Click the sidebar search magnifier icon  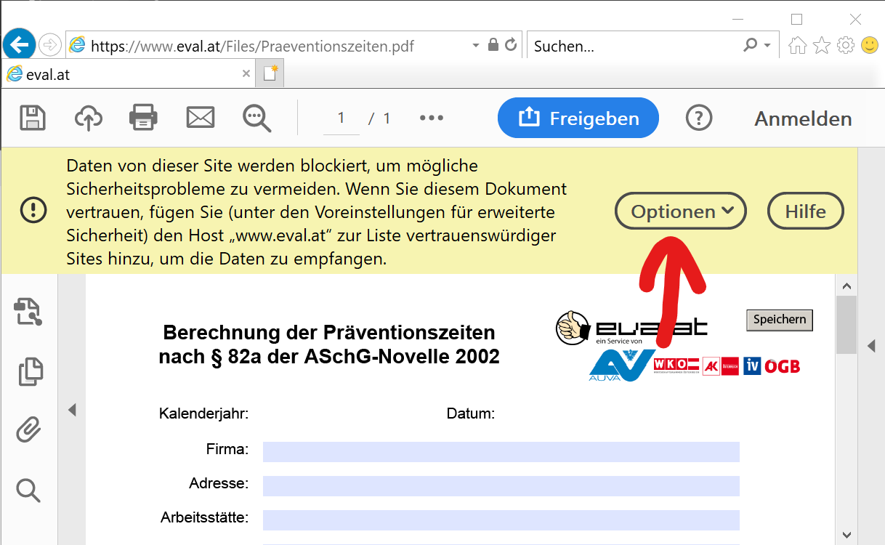click(x=28, y=490)
